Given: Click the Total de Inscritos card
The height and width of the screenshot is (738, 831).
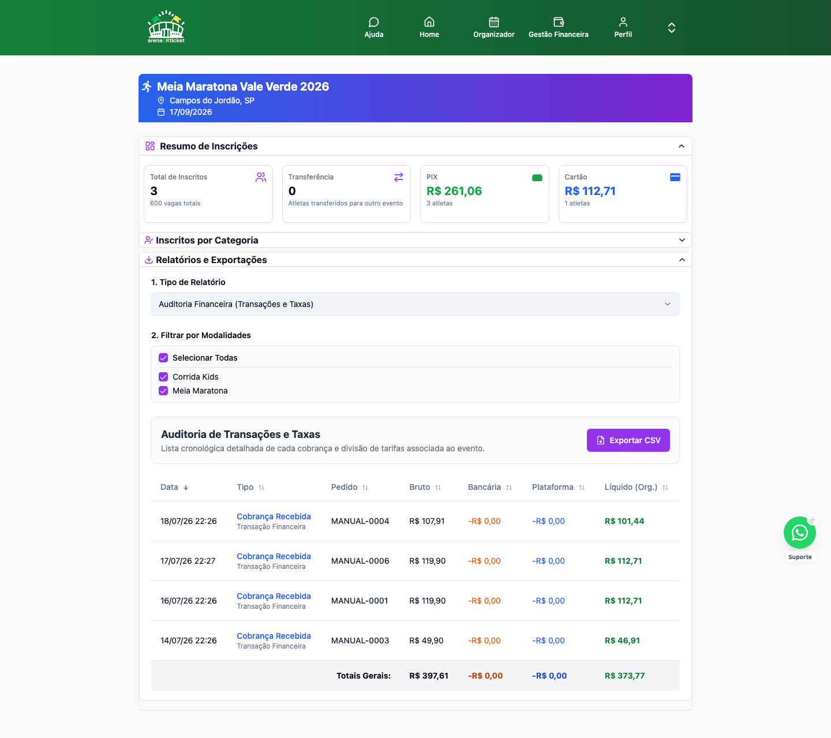Looking at the screenshot, I should pyautogui.click(x=208, y=194).
